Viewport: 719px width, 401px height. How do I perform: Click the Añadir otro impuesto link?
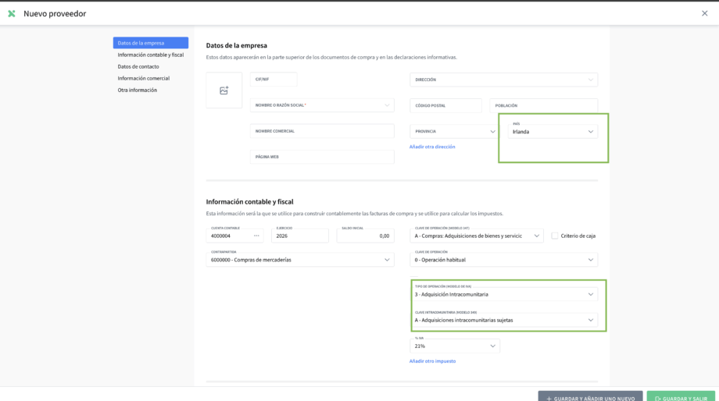tap(432, 361)
